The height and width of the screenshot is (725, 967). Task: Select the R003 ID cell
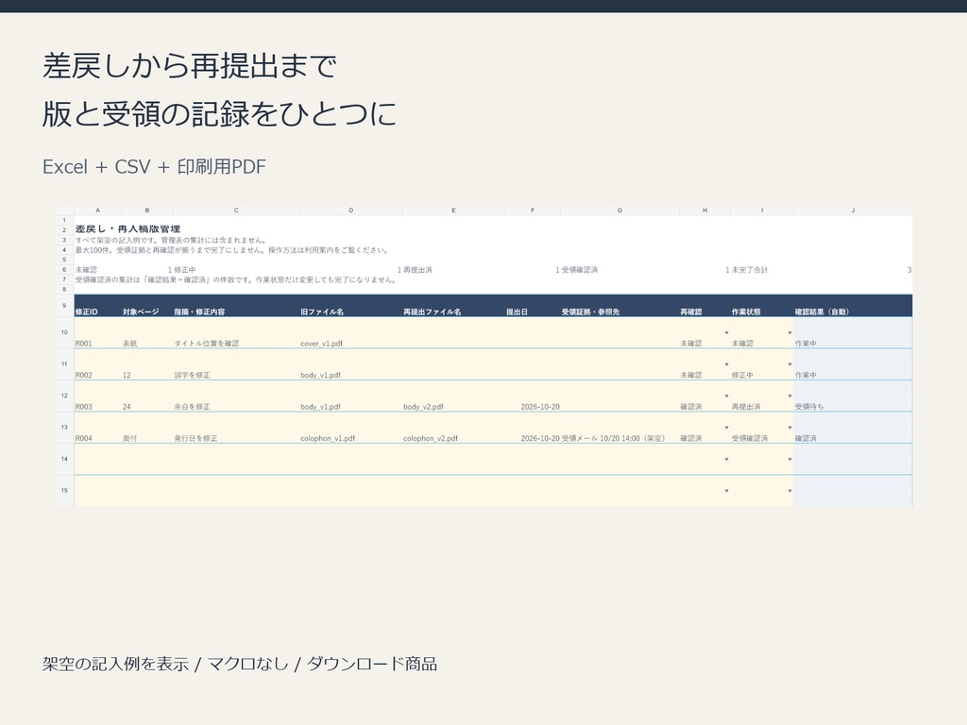[x=98, y=396]
